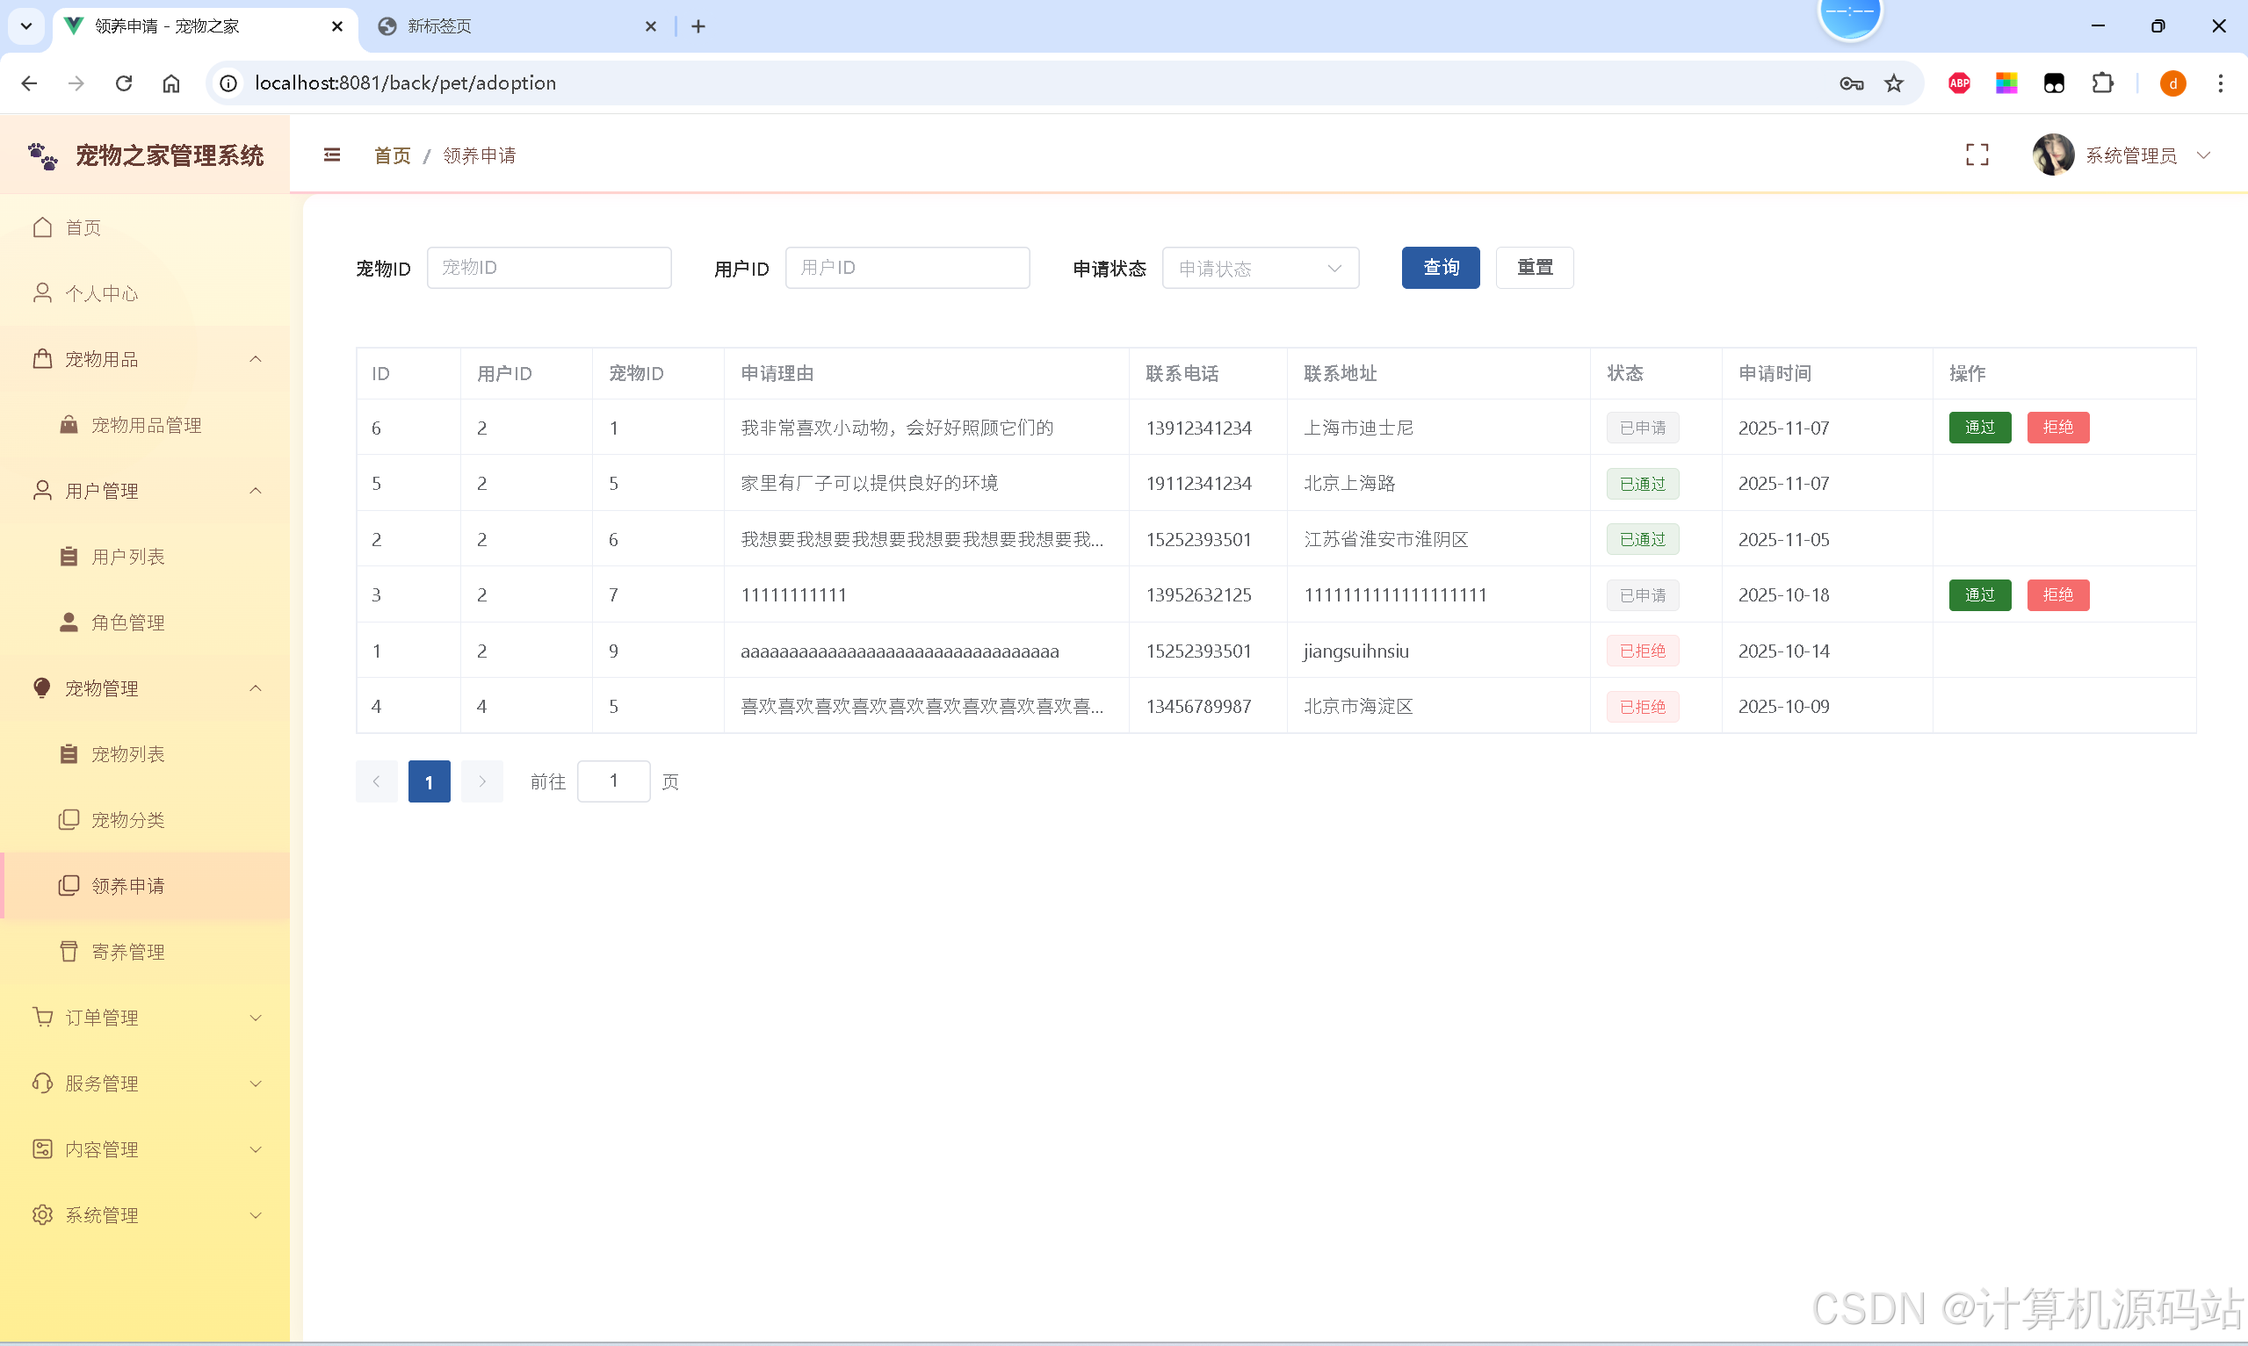Open 角色管理 submenu item
The image size is (2248, 1346).
145,623
